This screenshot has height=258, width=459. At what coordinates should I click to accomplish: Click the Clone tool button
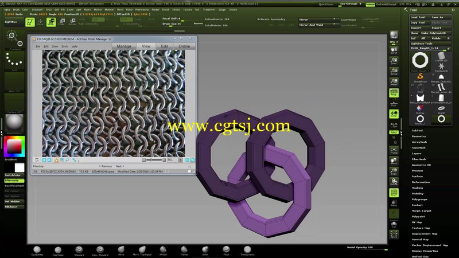tap(414, 33)
